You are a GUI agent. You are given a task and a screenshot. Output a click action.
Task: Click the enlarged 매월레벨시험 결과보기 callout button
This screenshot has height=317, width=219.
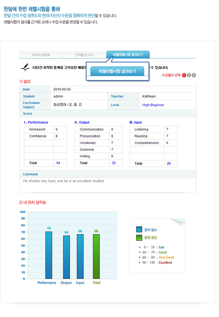117,71
